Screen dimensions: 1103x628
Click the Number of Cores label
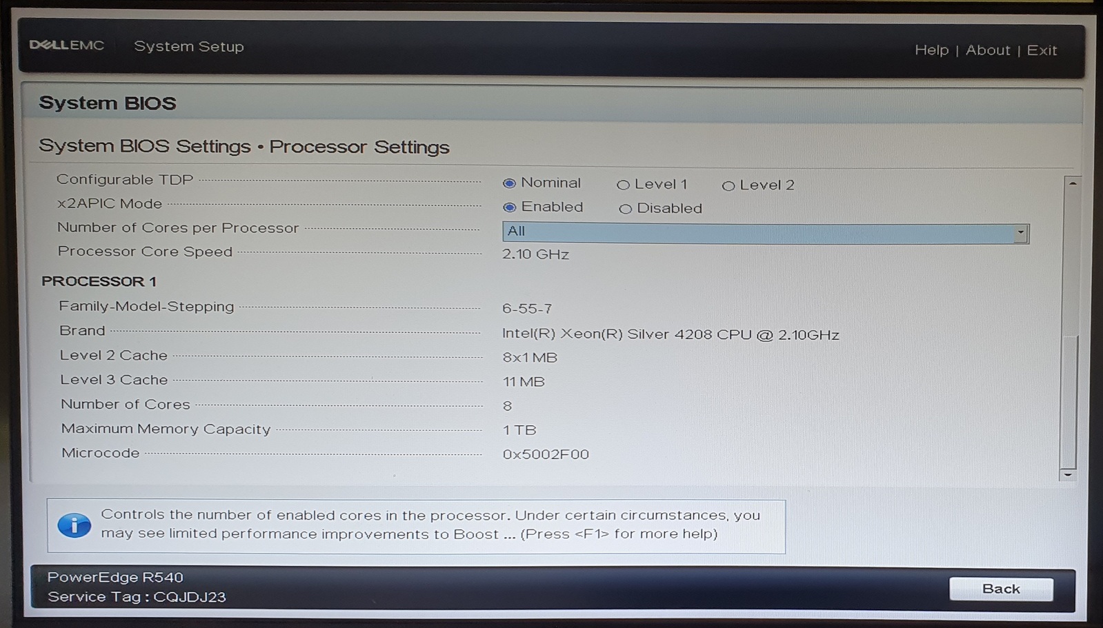tap(126, 405)
